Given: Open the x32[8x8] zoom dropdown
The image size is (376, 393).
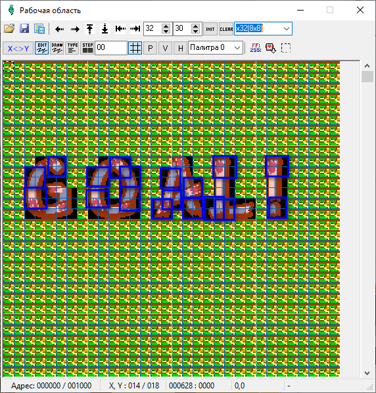Looking at the screenshot, I should (x=287, y=29).
